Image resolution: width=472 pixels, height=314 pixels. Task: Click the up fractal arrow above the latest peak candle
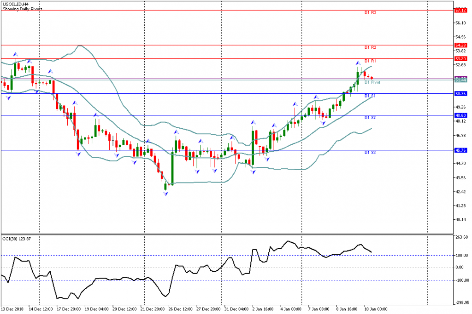(x=357, y=63)
